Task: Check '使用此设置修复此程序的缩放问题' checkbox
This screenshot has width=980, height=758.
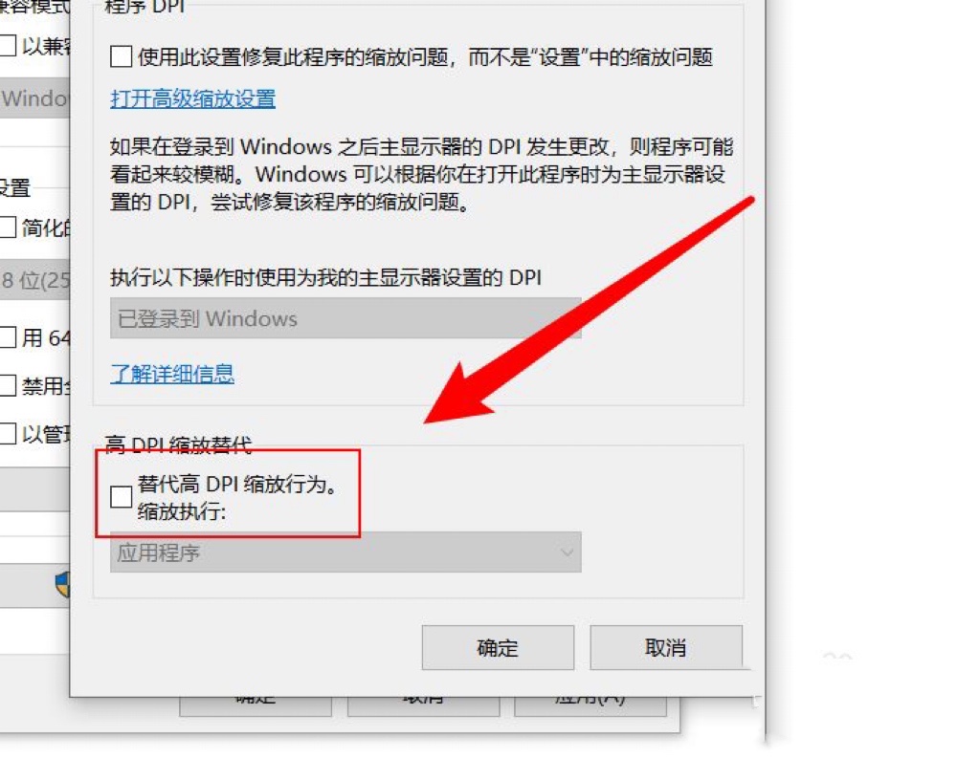Action: pos(121,56)
